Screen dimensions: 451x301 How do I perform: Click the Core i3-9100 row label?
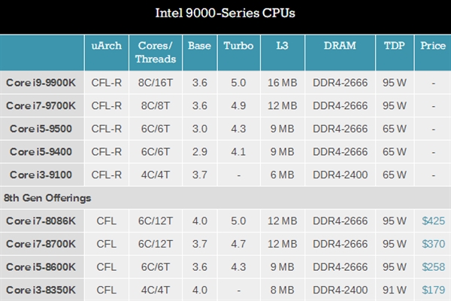(x=42, y=175)
